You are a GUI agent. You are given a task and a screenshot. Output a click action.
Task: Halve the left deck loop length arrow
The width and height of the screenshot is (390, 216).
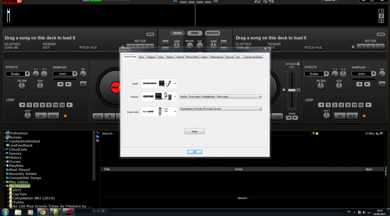[22, 105]
